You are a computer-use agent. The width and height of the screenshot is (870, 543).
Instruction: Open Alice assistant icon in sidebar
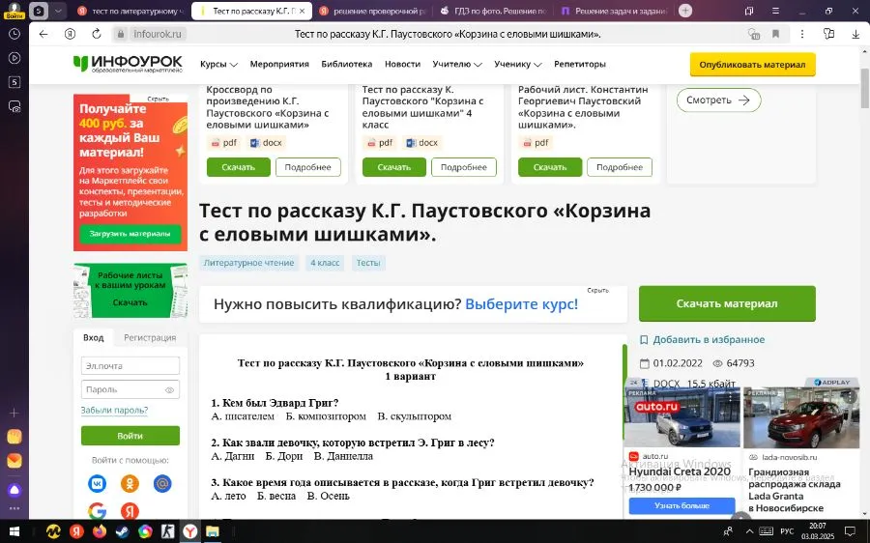pyautogui.click(x=14, y=490)
